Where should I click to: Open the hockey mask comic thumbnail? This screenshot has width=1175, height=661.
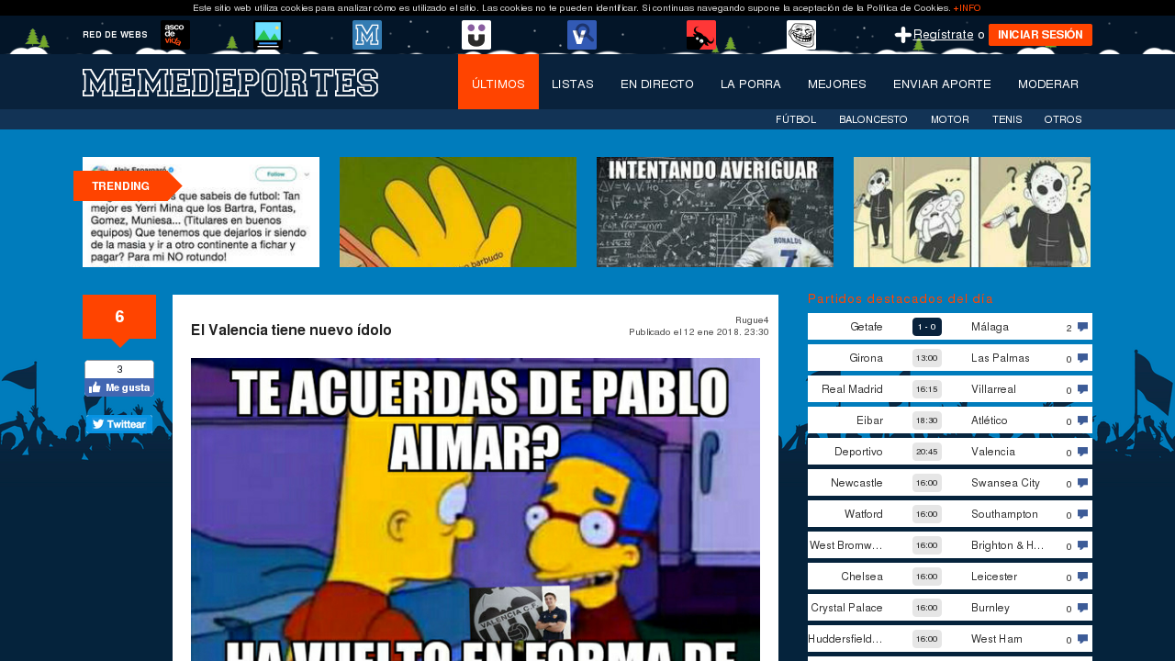[x=972, y=212]
